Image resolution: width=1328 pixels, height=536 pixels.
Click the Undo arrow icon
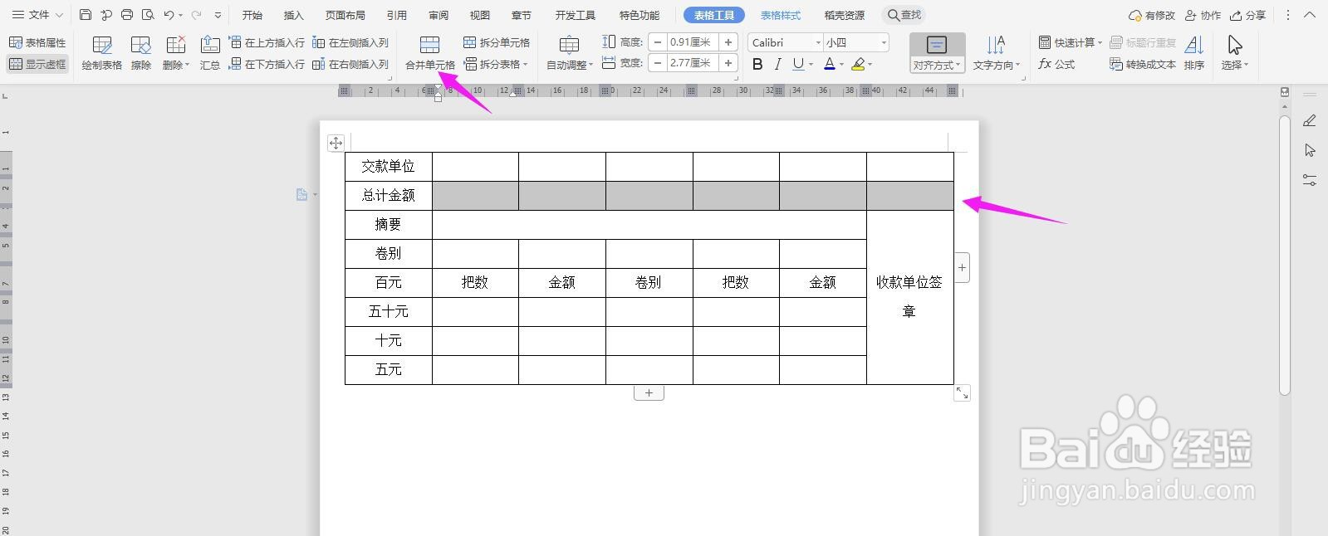(169, 15)
